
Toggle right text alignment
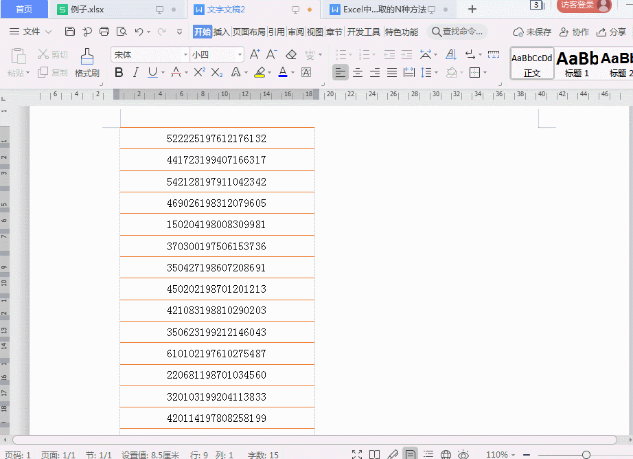[x=375, y=72]
